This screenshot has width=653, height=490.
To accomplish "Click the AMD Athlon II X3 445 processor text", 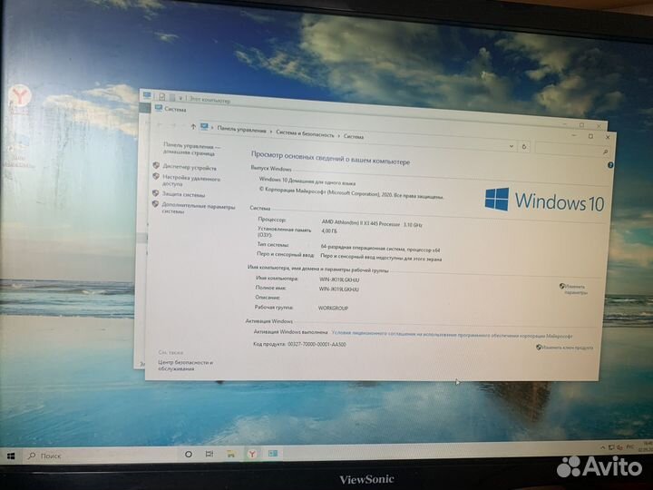I will click(372, 224).
